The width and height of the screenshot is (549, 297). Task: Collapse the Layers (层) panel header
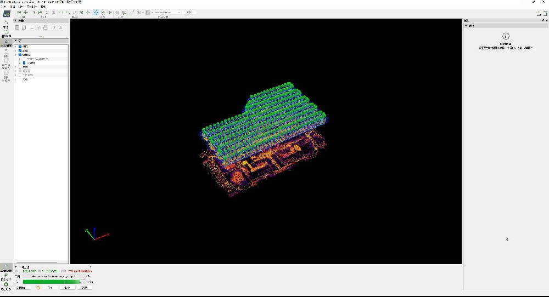click(16, 41)
